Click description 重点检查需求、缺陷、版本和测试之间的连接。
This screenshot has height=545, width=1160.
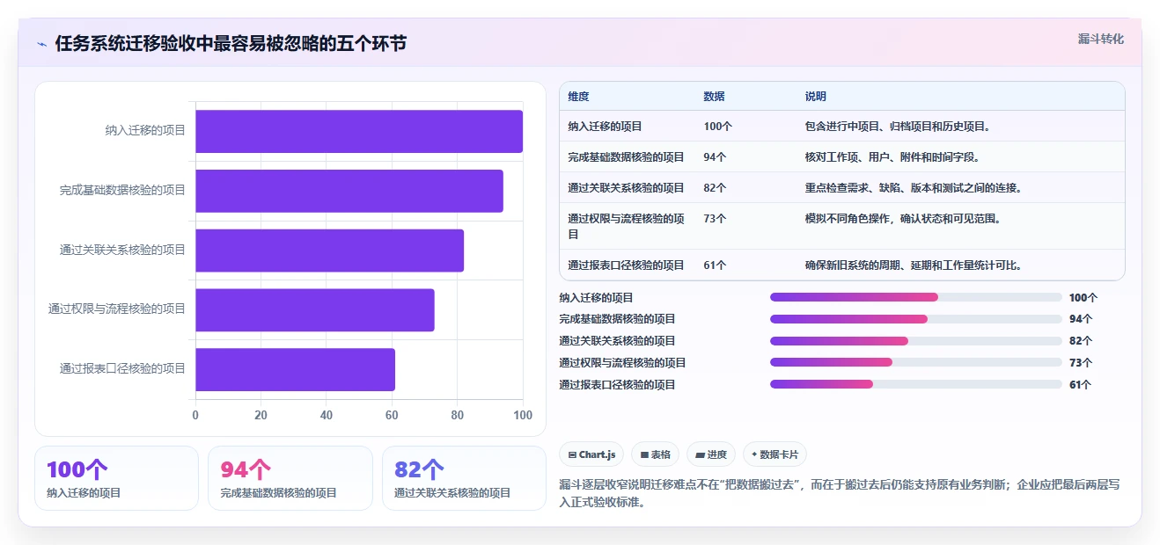(914, 188)
